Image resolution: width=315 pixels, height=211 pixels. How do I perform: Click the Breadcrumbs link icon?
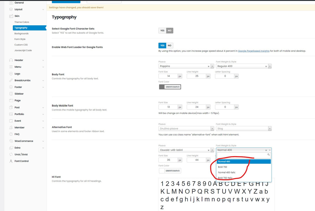(11, 80)
